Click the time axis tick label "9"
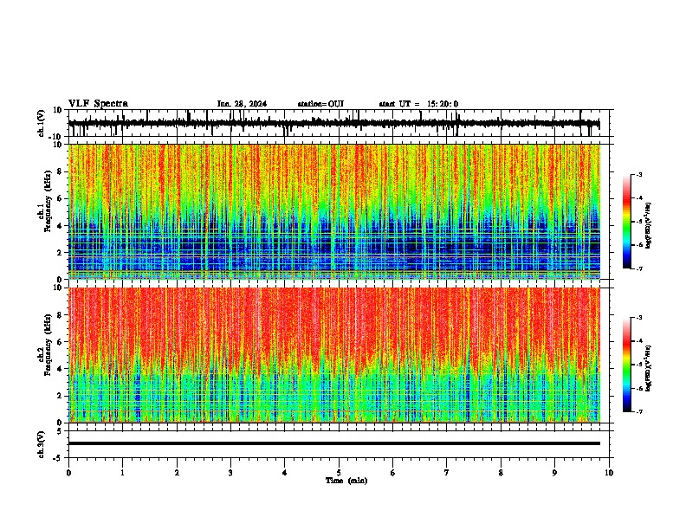 pyautogui.click(x=554, y=473)
